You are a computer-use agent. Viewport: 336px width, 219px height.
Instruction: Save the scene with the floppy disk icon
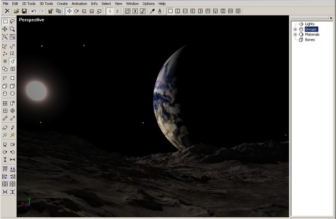tap(24, 11)
